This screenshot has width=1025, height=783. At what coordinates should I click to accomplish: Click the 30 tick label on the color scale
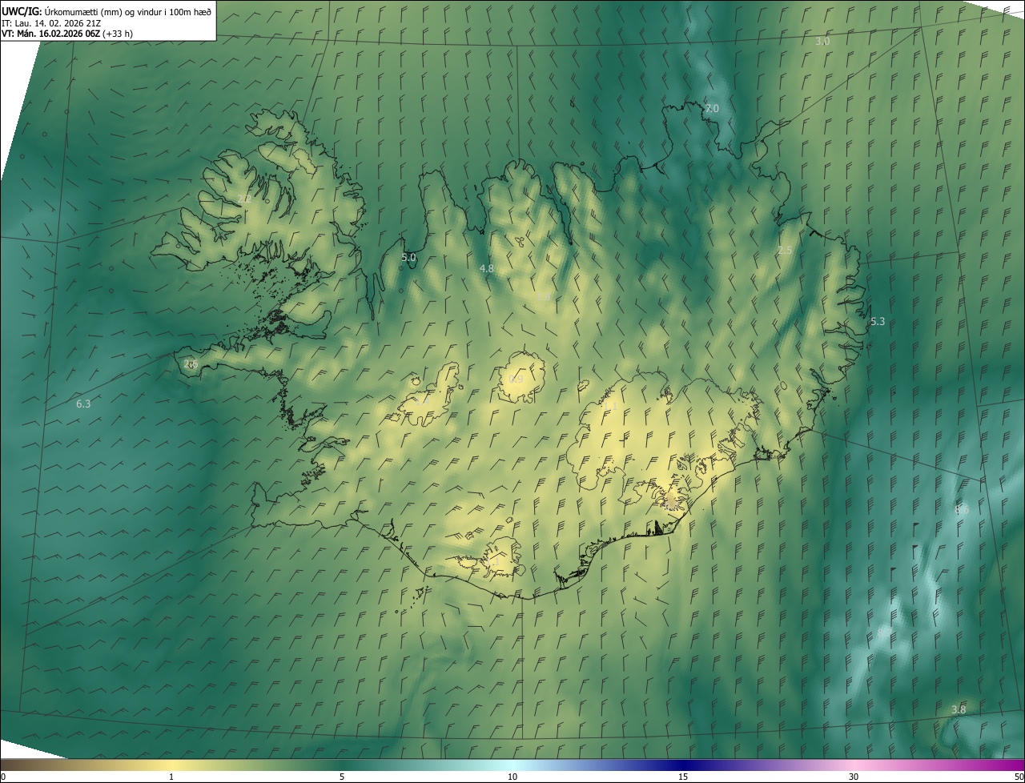(854, 777)
